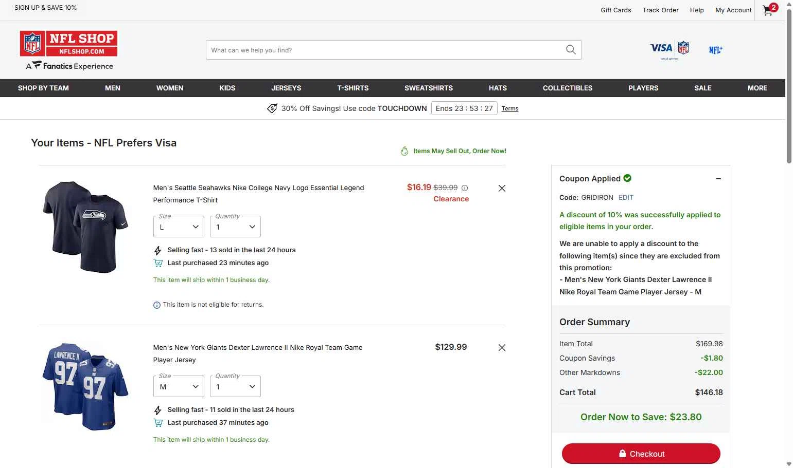
Task: Click the search magnifier icon
Action: coord(571,50)
